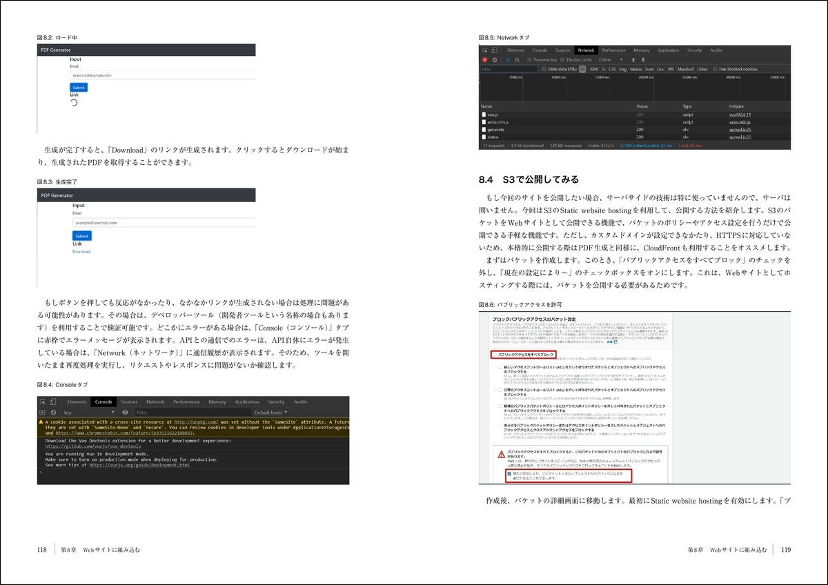This screenshot has height=585, width=828.
Task: Click Import HAR upload arrow icon
Action: pos(633,60)
